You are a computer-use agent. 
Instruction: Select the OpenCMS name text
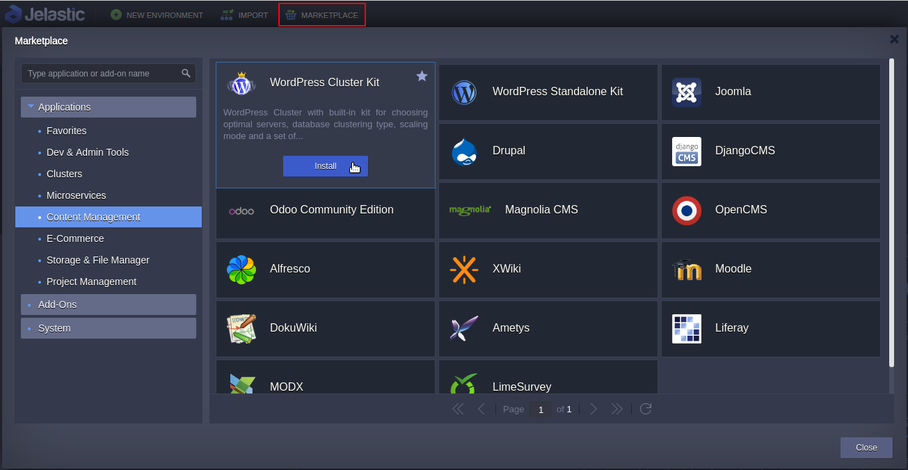(x=741, y=210)
